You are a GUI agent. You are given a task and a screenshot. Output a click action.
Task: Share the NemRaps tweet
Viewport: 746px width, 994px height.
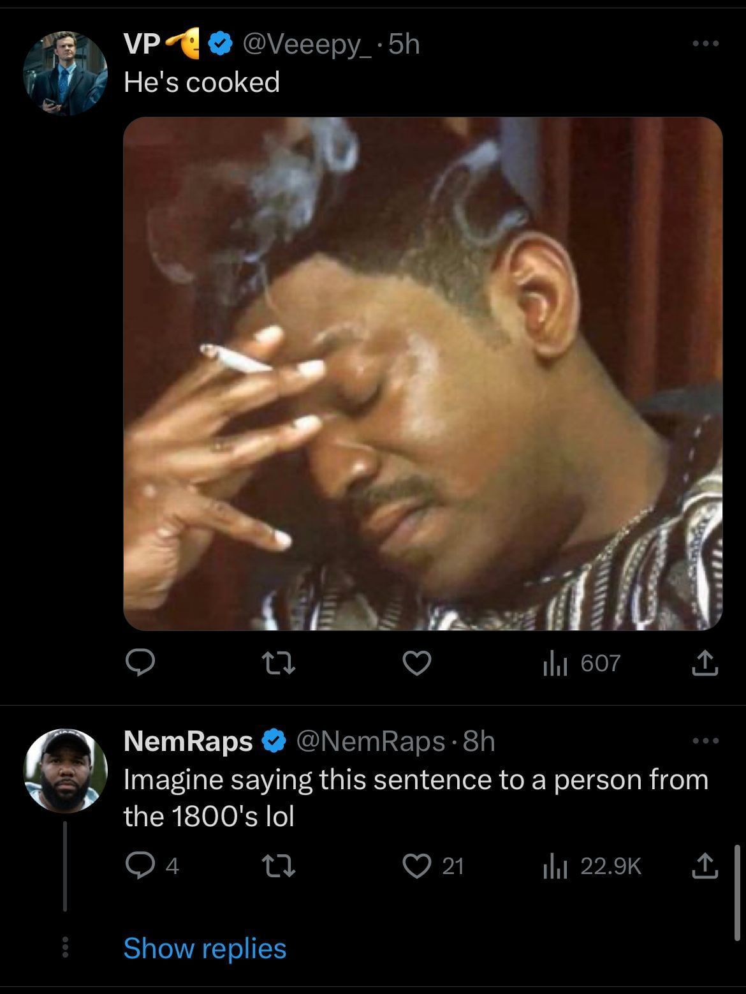click(x=705, y=866)
